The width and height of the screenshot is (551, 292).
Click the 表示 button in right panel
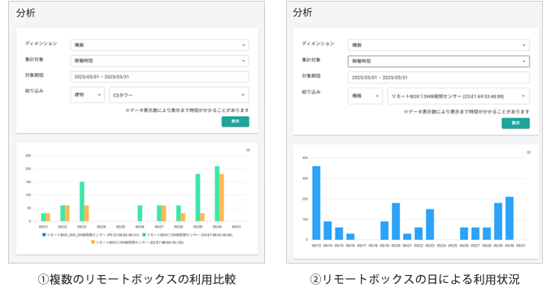(x=515, y=123)
